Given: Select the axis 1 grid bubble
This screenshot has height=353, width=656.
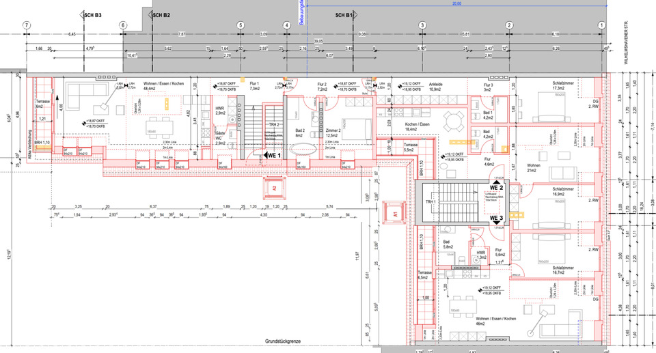Looking at the screenshot, I should tap(602, 25).
